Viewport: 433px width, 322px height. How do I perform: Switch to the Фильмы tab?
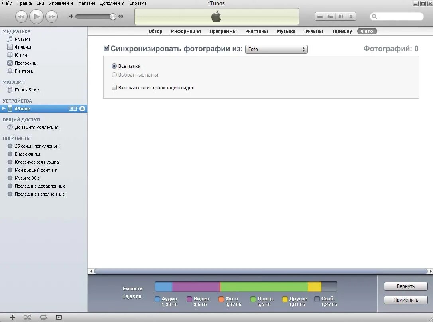(313, 31)
